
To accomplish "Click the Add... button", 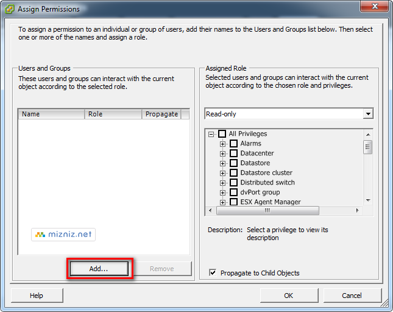I will pyautogui.click(x=99, y=269).
